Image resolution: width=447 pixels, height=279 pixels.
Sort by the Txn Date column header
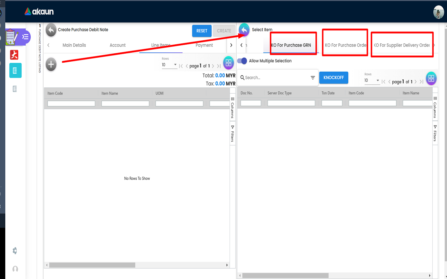[328, 93]
